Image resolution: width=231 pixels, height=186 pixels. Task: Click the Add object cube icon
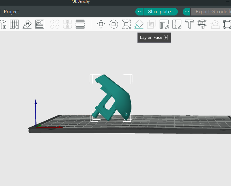point(3,24)
